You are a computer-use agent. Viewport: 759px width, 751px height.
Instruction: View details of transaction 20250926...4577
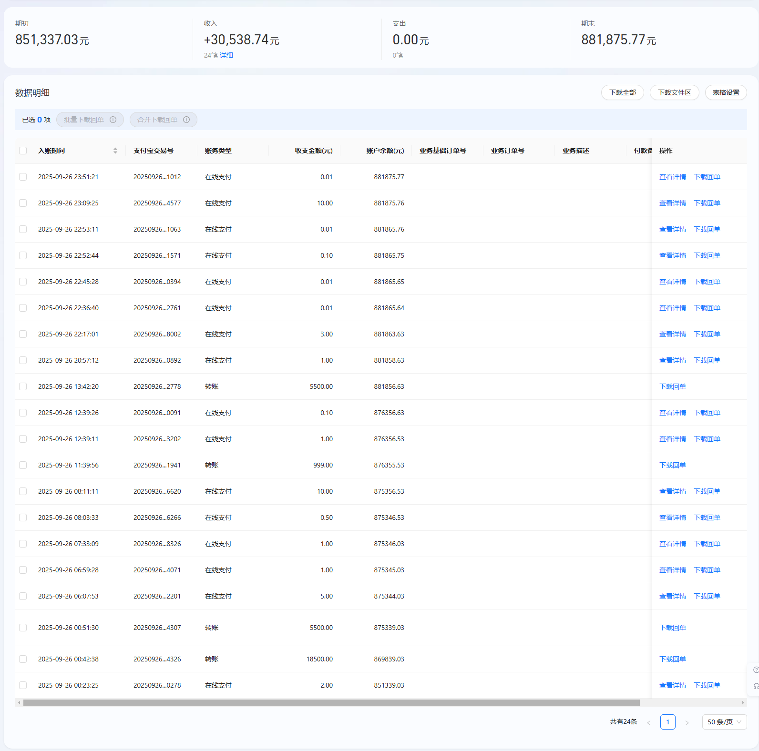672,203
